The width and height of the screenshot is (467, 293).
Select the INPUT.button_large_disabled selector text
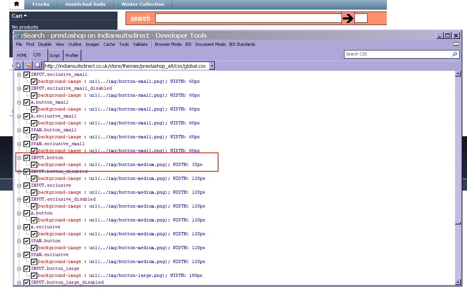(67, 283)
